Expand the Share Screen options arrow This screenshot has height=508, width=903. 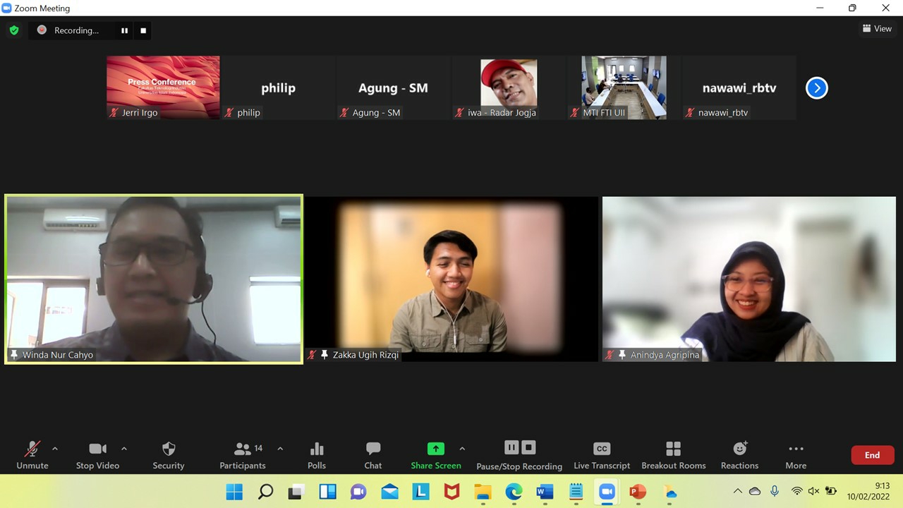tap(462, 449)
